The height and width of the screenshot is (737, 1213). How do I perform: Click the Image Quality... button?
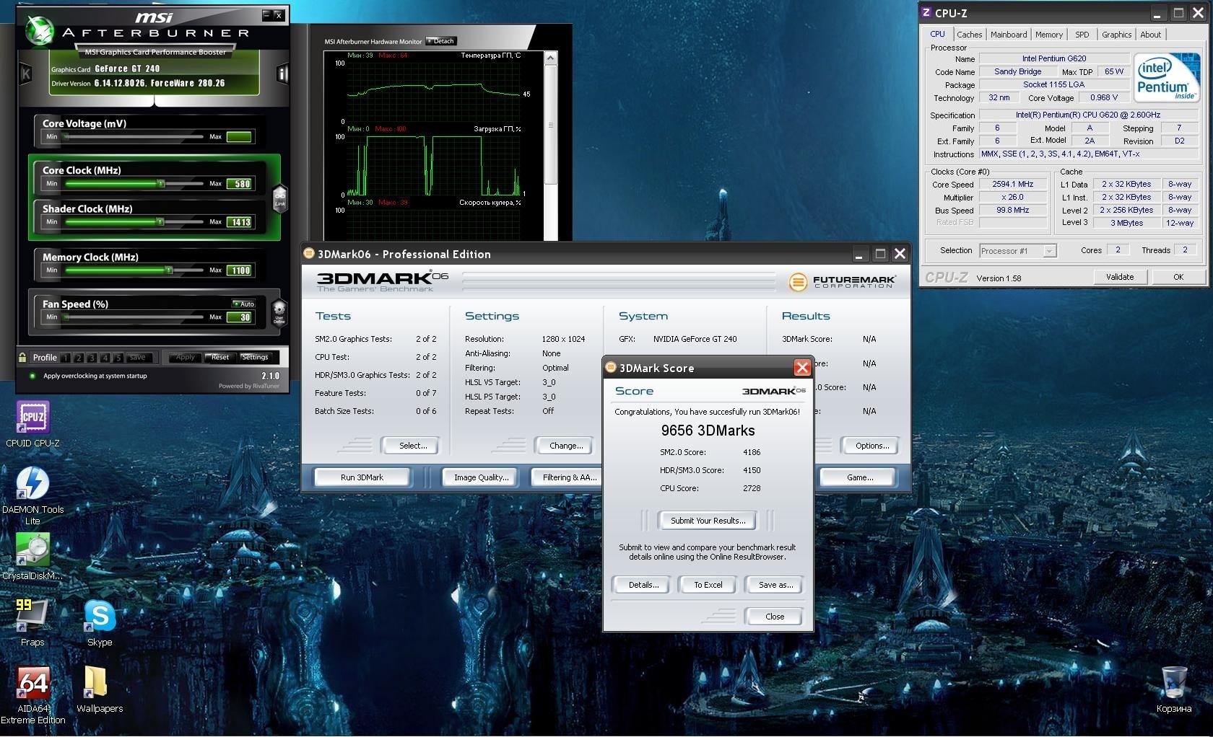tap(481, 477)
